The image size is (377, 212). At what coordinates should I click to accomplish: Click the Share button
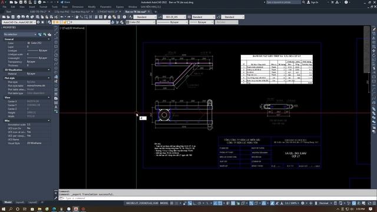click(65, 2)
